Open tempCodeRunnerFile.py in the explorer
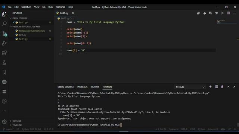Viewport: 239px width, 134px height. click(32, 31)
